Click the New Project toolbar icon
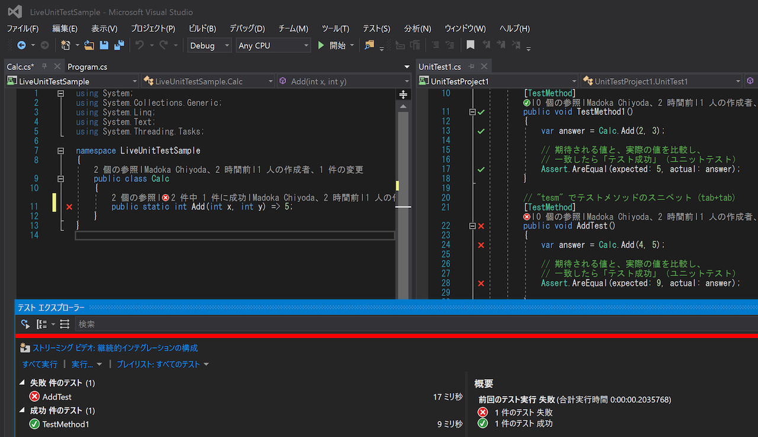 pyautogui.click(x=65, y=45)
